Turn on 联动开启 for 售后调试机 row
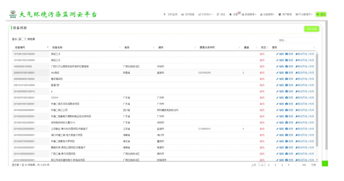Viewport: 344px width, 181px height. point(301,79)
